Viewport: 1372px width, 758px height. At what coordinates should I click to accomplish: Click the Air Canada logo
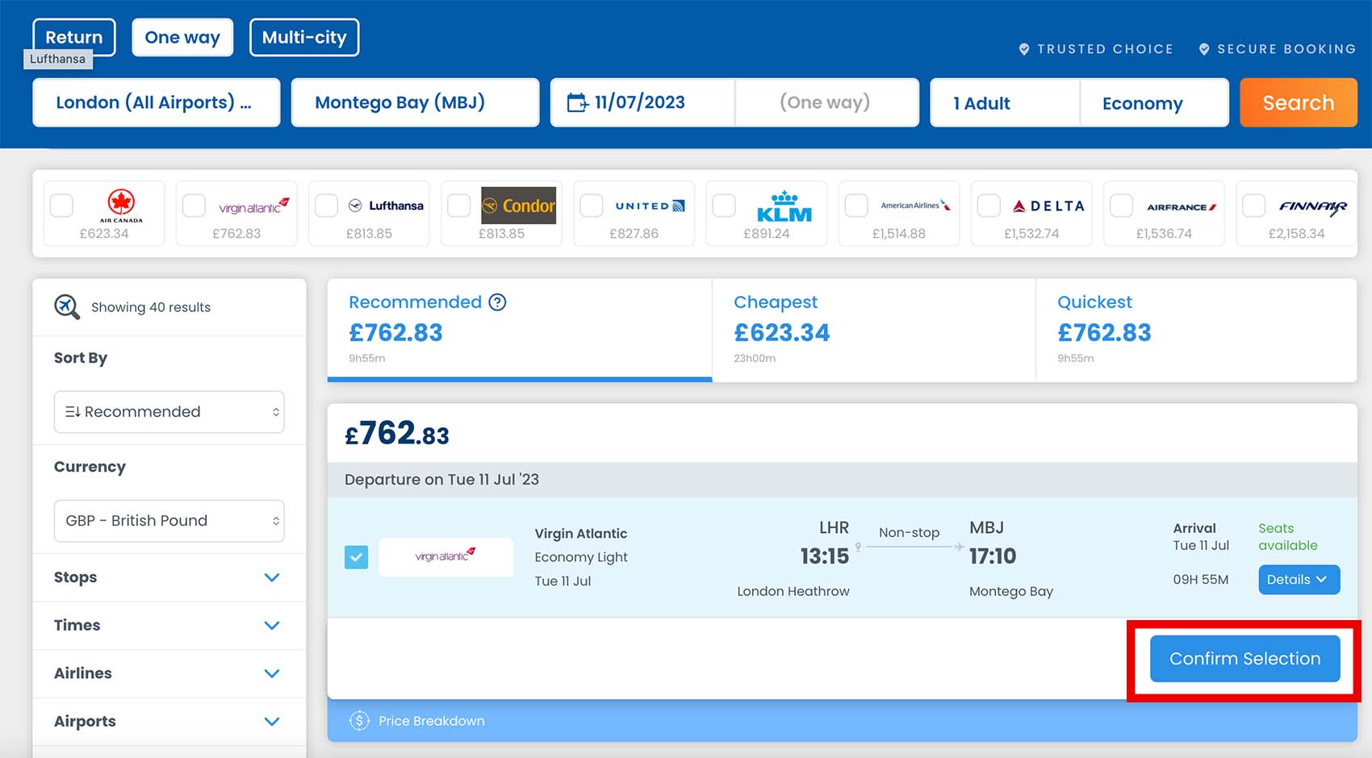click(121, 206)
